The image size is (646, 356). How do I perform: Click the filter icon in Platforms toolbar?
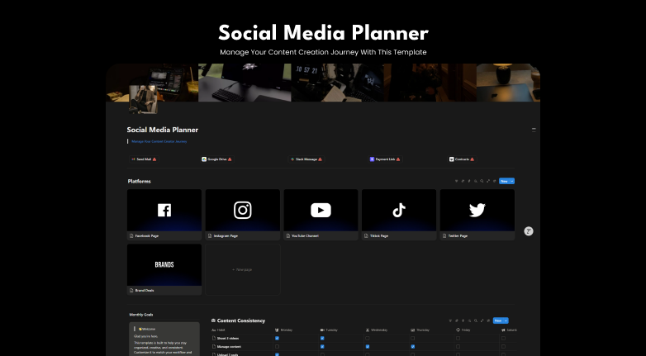tap(457, 181)
